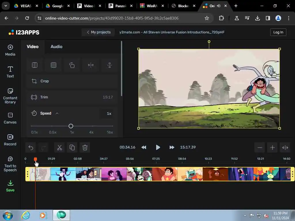This screenshot has width=295, height=221.
Task: Click the video preview rotation handle
Action: pyautogui.click(x=209, y=41)
